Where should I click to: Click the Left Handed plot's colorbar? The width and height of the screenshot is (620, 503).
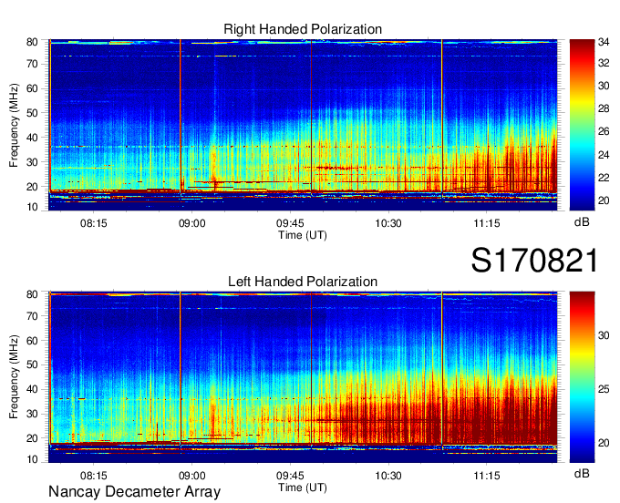pos(582,377)
